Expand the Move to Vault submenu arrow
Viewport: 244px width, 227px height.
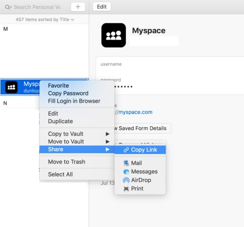pyautogui.click(x=107, y=141)
